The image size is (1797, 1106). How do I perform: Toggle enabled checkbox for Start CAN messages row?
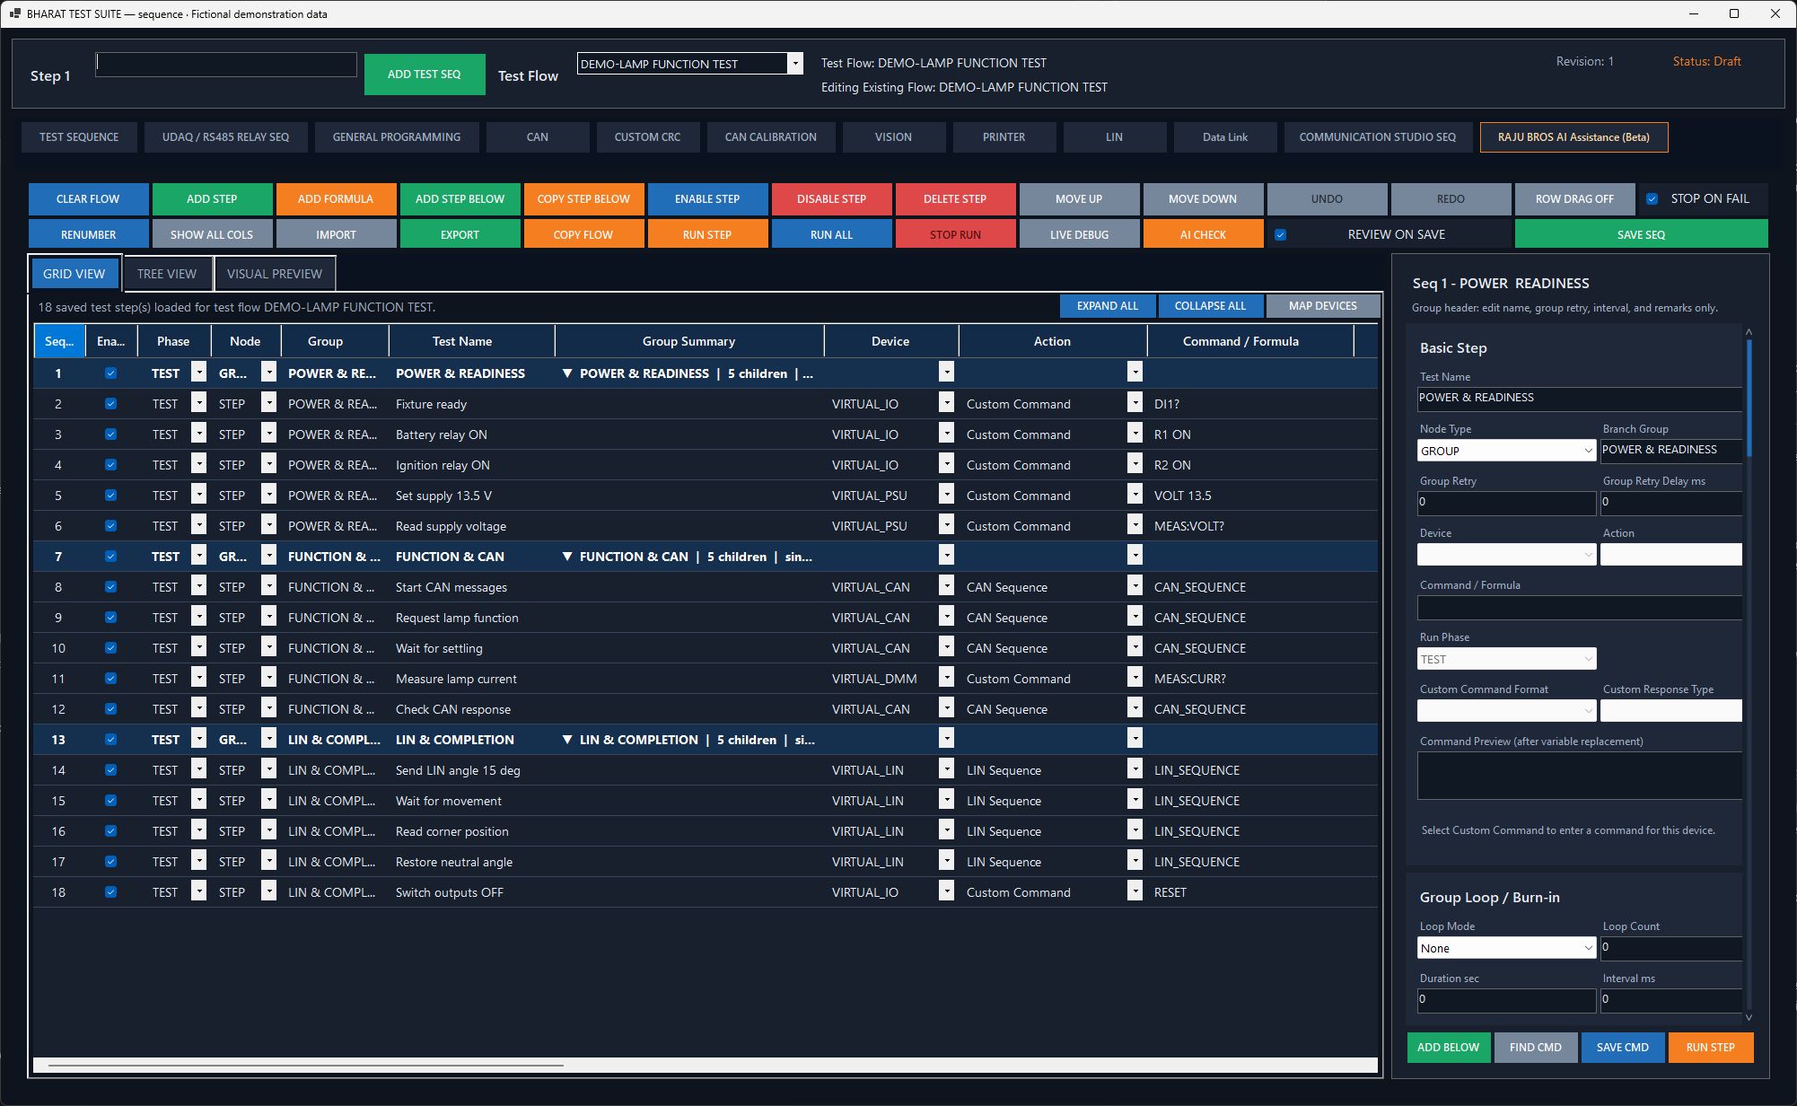110,587
